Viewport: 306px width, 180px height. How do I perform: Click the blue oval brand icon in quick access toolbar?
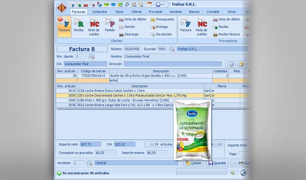(x=113, y=4)
